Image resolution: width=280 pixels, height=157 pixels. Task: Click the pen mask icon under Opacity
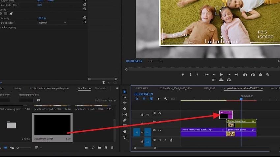(11, 14)
